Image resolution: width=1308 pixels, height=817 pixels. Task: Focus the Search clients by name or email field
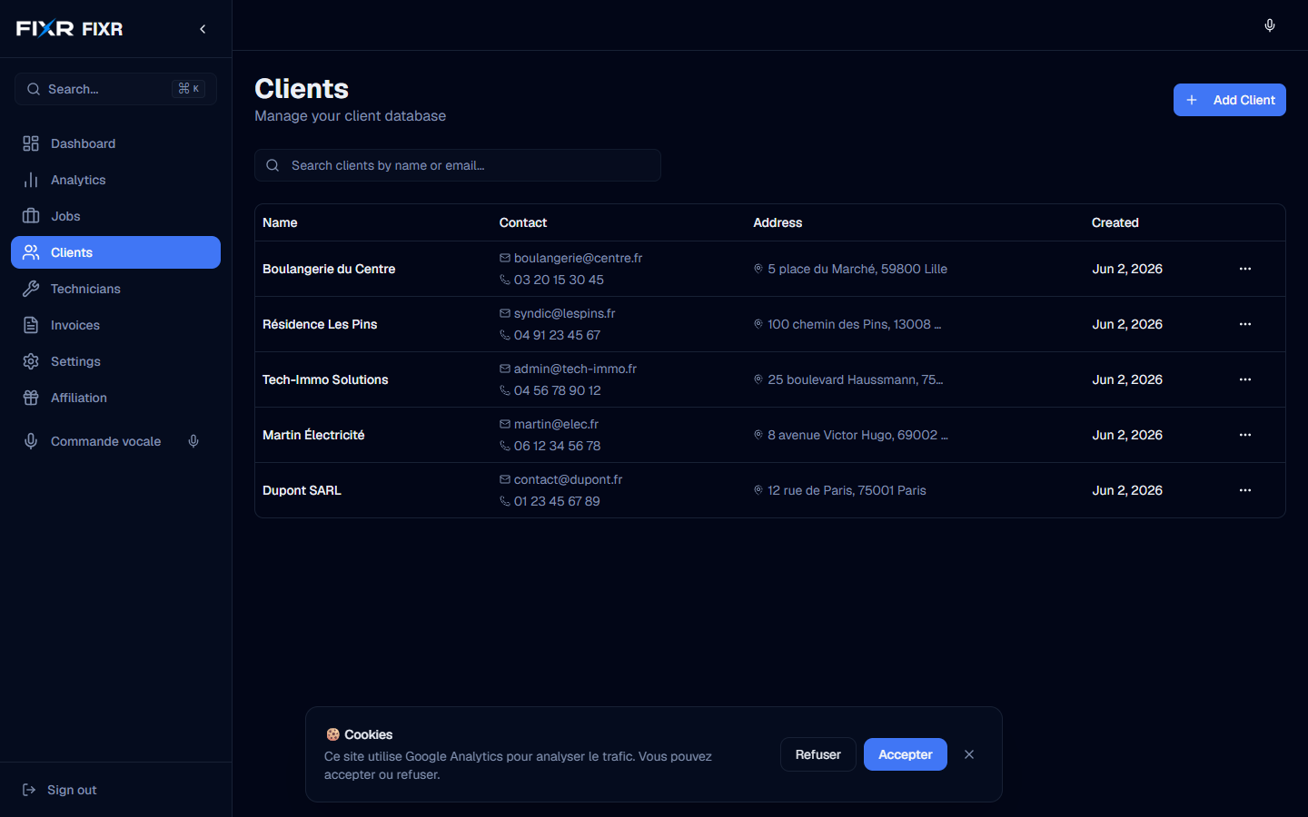[458, 165]
